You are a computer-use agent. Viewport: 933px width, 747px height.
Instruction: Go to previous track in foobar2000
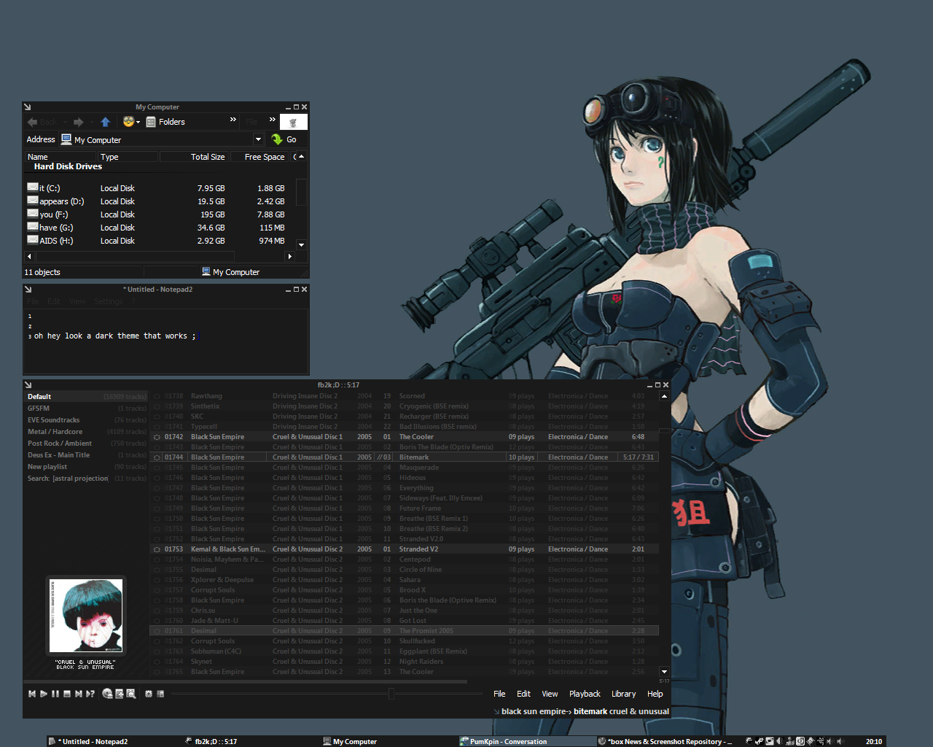(x=32, y=694)
